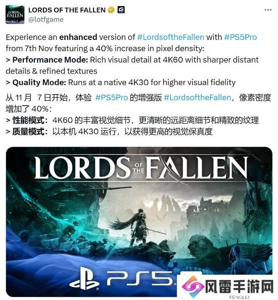The width and height of the screenshot is (278, 300).
Task: Open the first English #PS5Pro hashtag
Action: click(240, 37)
